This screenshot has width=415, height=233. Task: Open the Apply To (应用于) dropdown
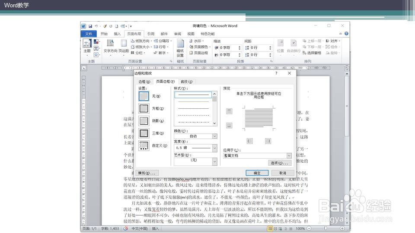[257, 156]
